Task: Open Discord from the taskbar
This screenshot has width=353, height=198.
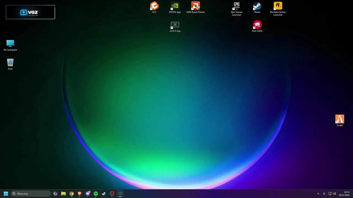Action: point(88,194)
